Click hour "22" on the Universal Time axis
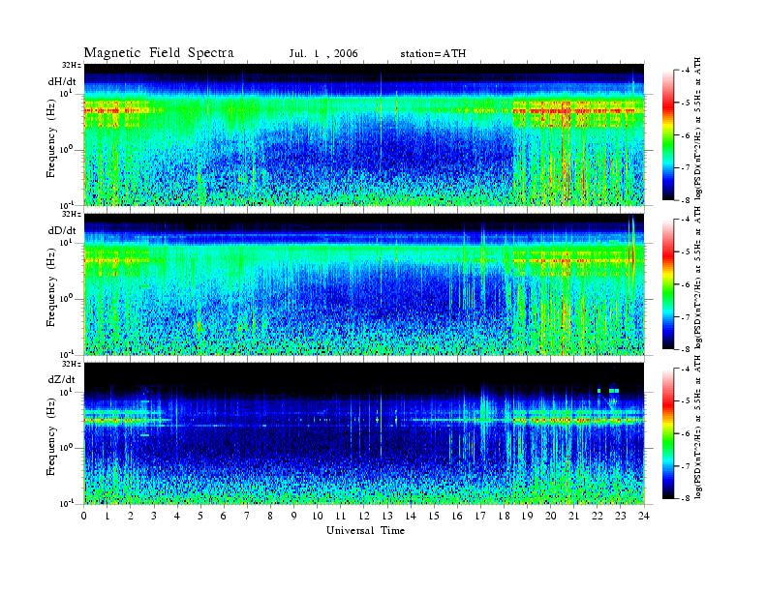 tap(598, 516)
